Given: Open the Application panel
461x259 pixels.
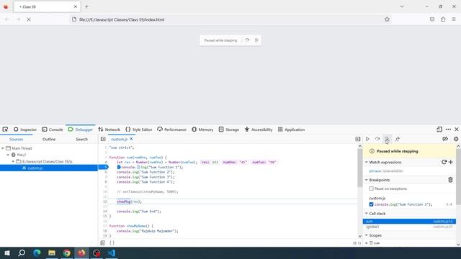Looking at the screenshot, I should coord(291,129).
